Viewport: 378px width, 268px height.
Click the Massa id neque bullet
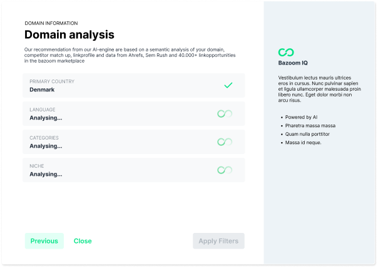coord(304,143)
